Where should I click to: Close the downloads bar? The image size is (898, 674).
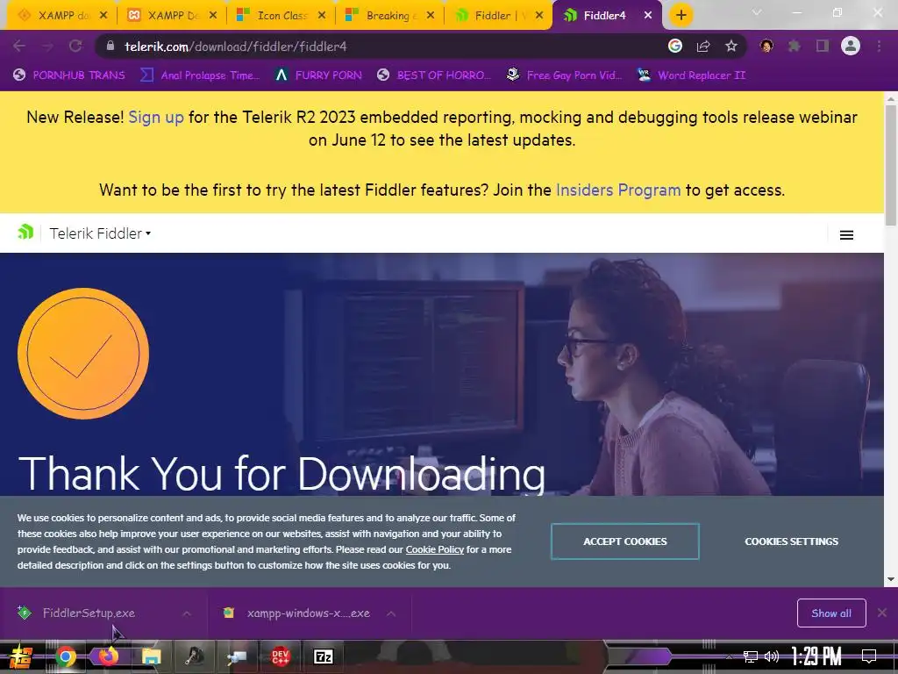pos(882,613)
